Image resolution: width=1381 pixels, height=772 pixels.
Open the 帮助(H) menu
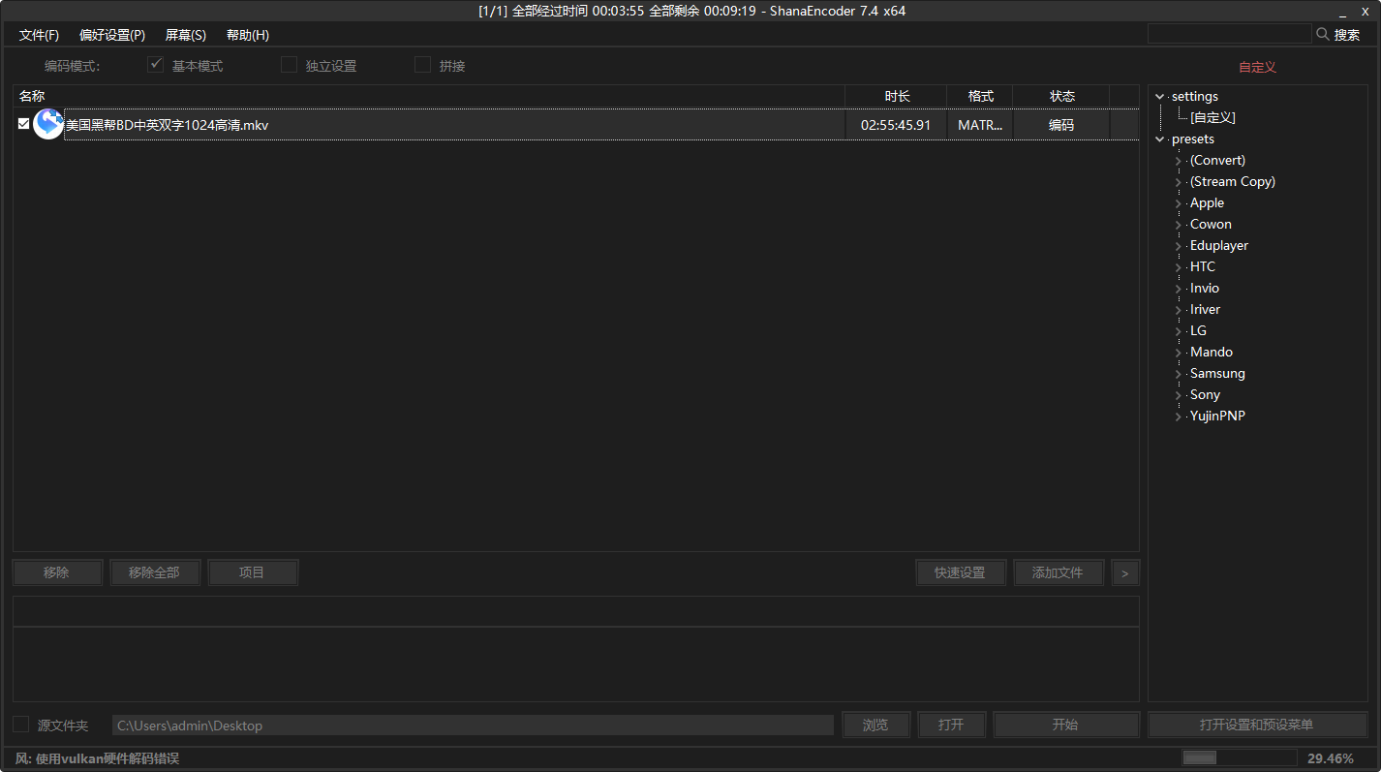[x=248, y=35]
